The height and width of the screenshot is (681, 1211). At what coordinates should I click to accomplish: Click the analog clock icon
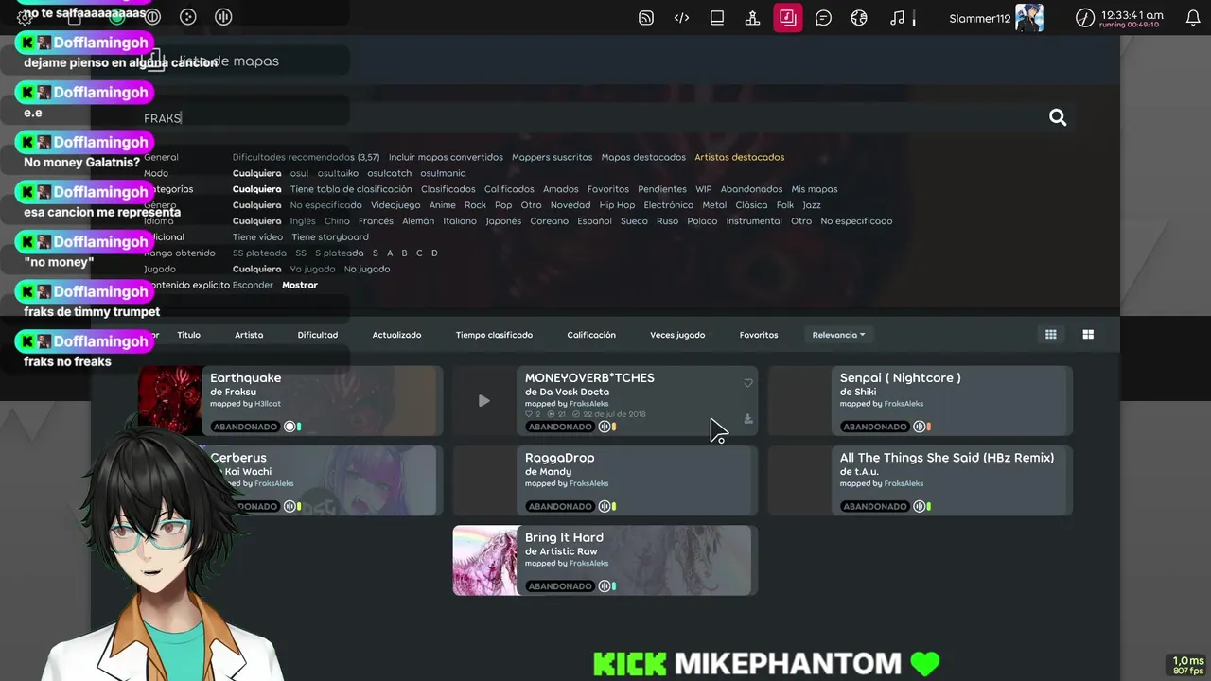(1085, 17)
